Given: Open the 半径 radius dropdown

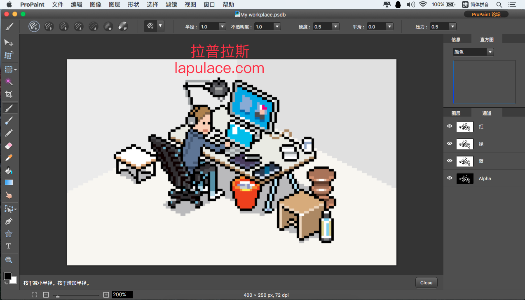Looking at the screenshot, I should [222, 26].
